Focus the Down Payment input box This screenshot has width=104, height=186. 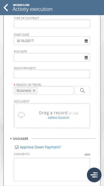coord(52,74)
